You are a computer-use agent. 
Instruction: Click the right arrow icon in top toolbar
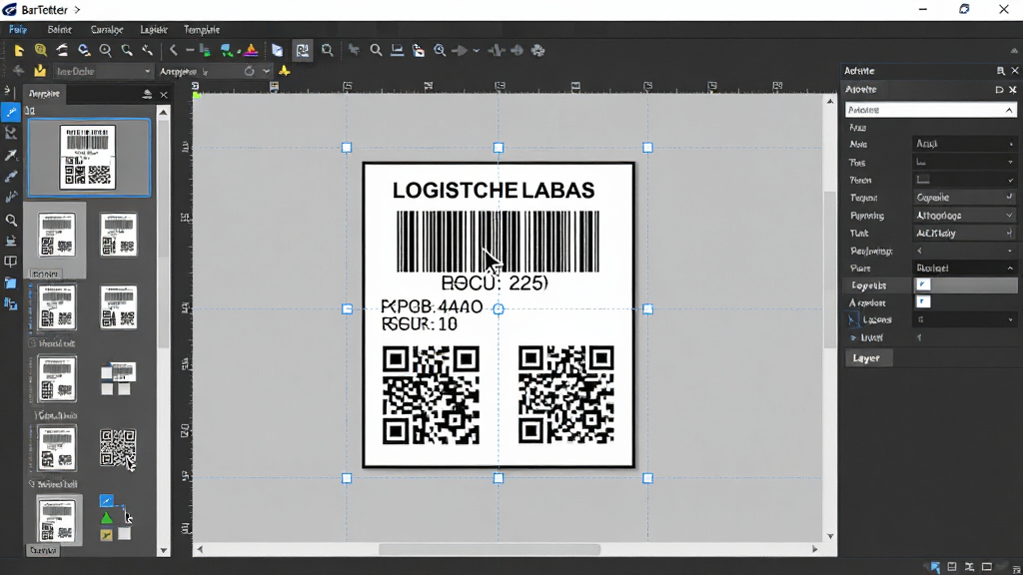460,50
